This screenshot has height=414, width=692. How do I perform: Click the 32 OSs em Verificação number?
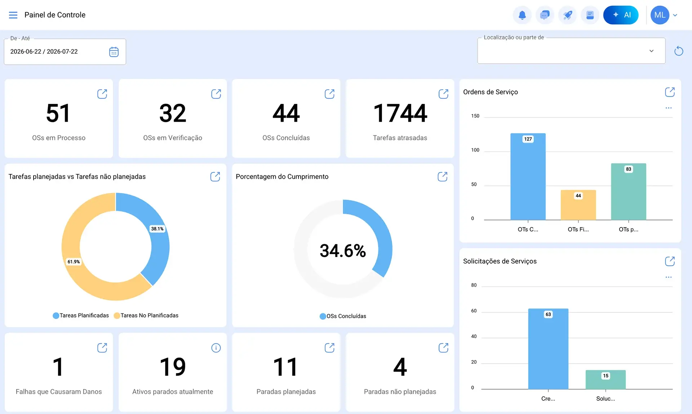click(173, 113)
